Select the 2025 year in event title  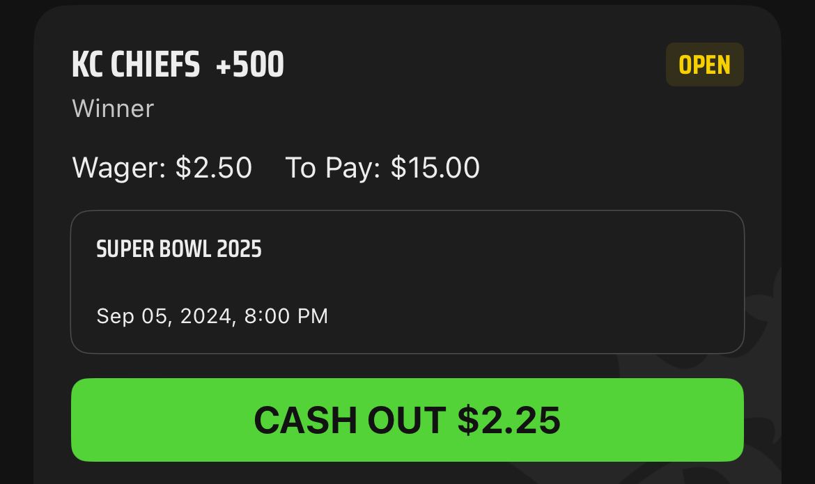(x=239, y=249)
